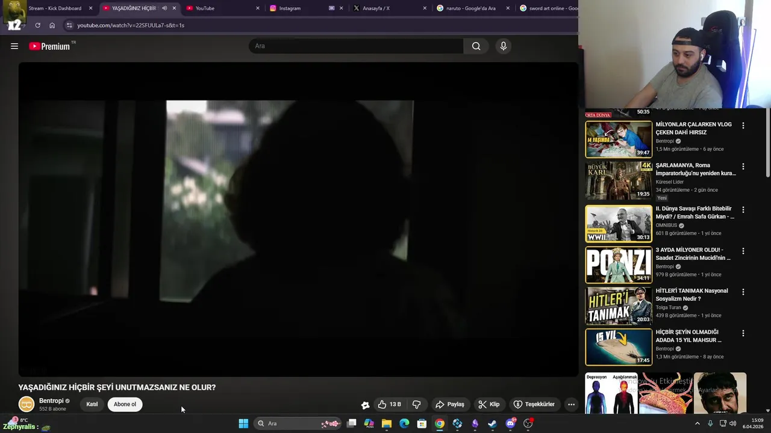This screenshot has height=433, width=771.
Task: Open Microsoft Store from taskbar
Action: point(422,423)
